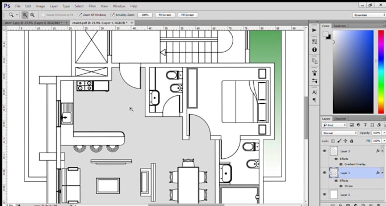Open the Opacity slider arrow
Viewport: 386px width, 206px height.
tap(384, 133)
